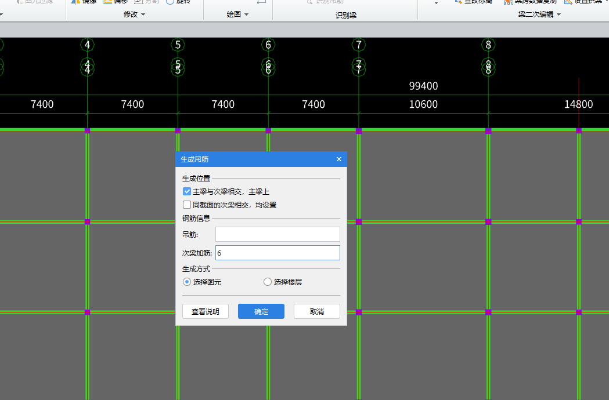Click the topmost axis bubble 5
This screenshot has height=400, width=609.
tap(178, 45)
